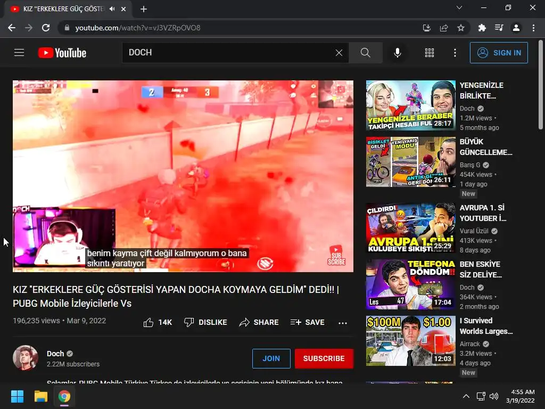Open the YouTube hamburger guide menu
The height and width of the screenshot is (409, 545).
[x=19, y=53]
